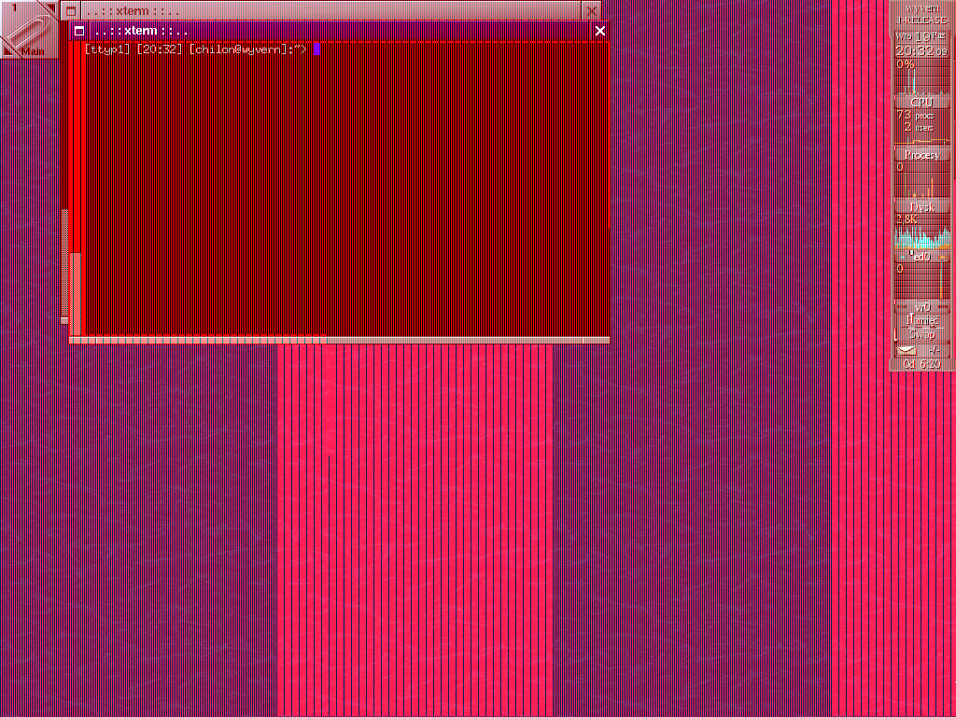Click the minimize icon of the background xterm

(70, 10)
